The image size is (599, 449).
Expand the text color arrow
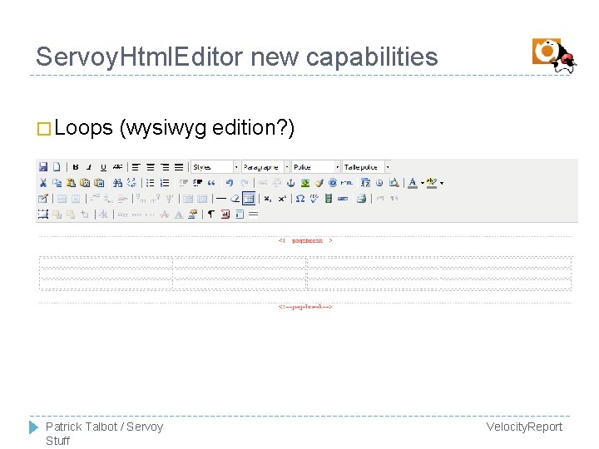click(x=423, y=183)
